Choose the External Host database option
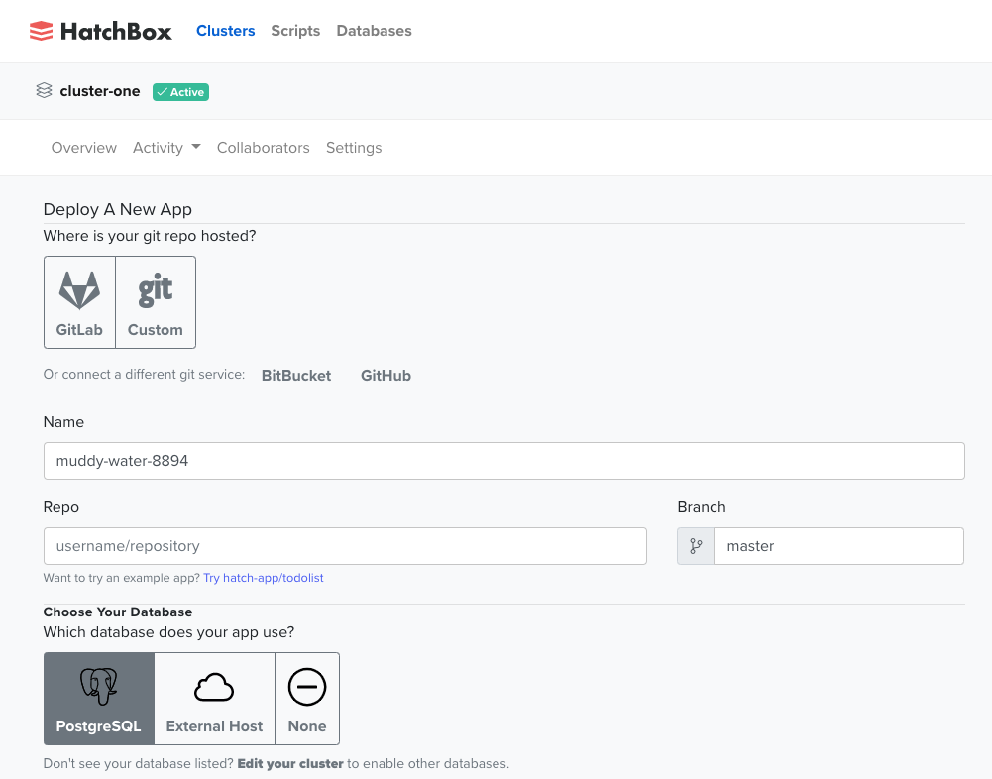 click(214, 699)
